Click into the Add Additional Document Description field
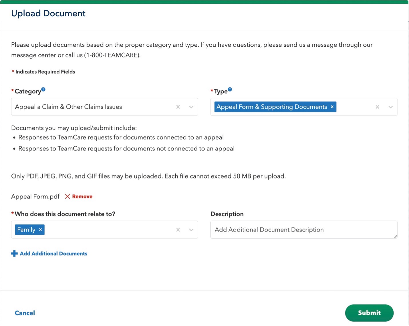The height and width of the screenshot is (326, 409). pyautogui.click(x=303, y=230)
